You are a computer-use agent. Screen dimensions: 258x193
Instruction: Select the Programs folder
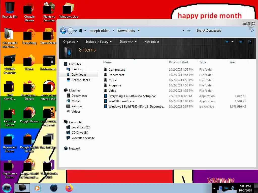tap(115, 85)
